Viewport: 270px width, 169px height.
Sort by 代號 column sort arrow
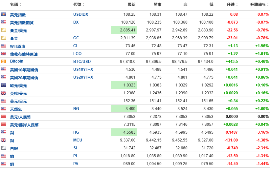point(83,5)
